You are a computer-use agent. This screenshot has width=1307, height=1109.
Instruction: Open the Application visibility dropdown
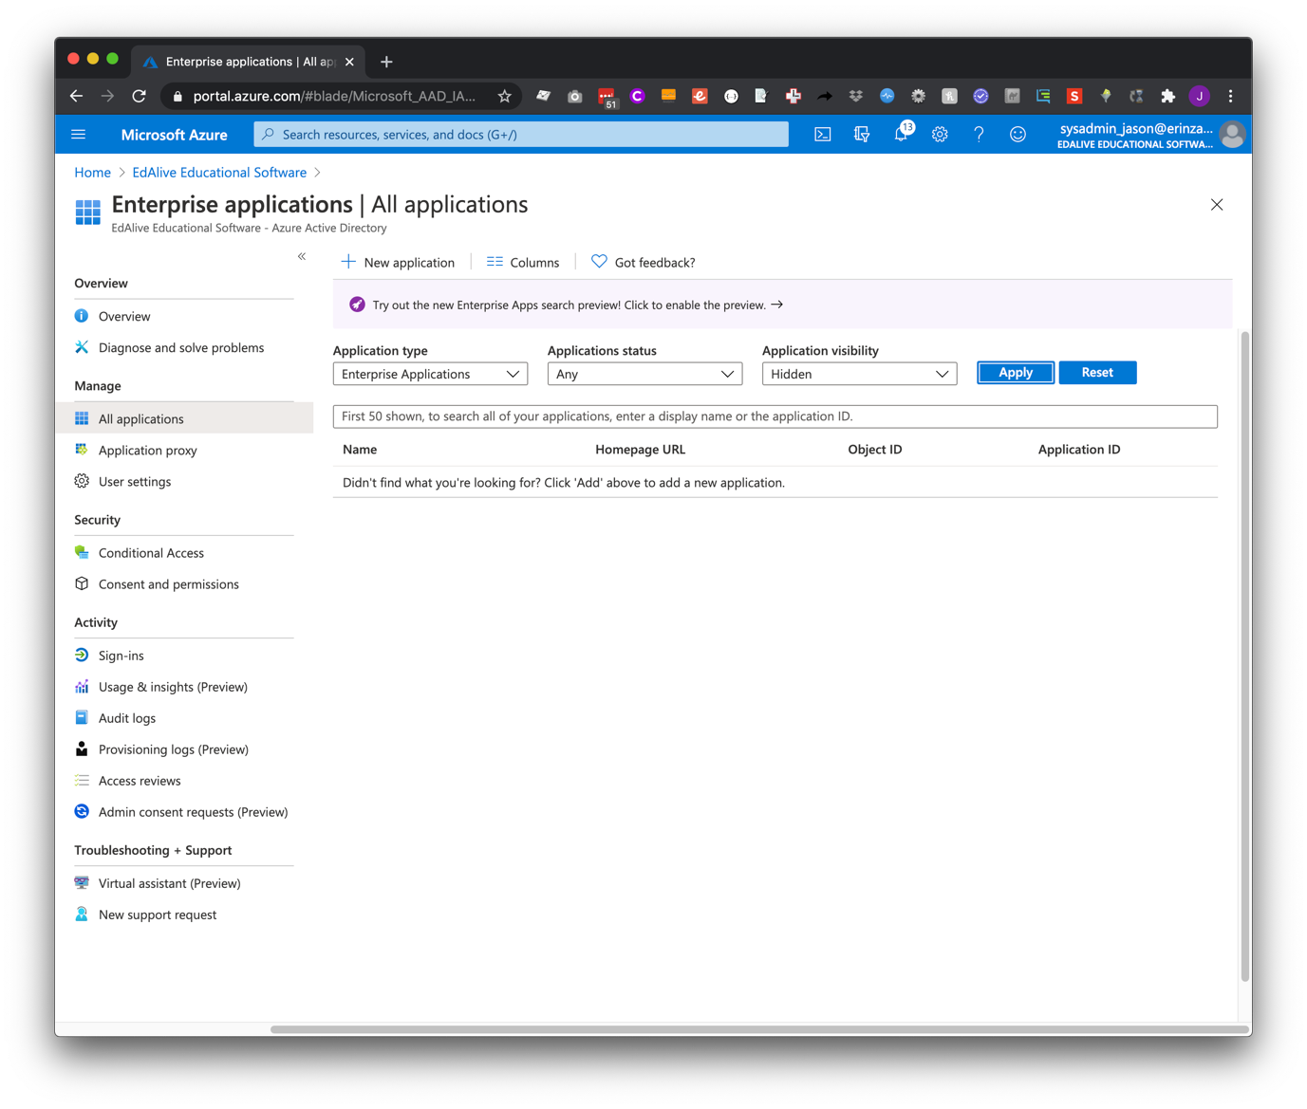click(x=859, y=374)
